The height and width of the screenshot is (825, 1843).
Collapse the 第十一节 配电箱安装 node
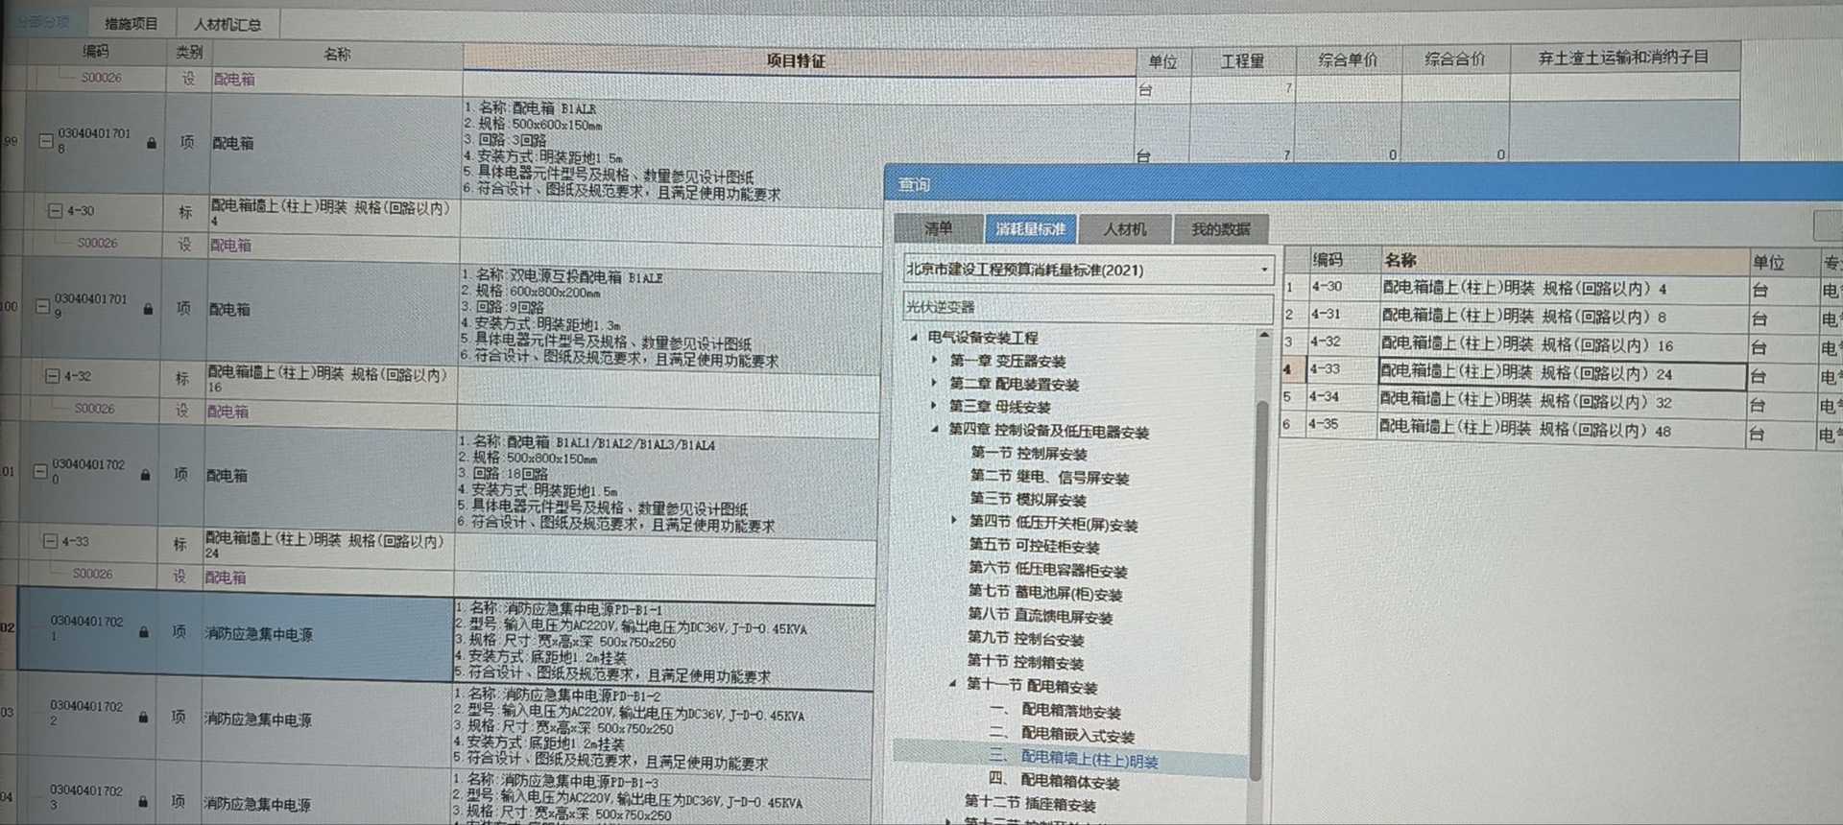coord(952,684)
